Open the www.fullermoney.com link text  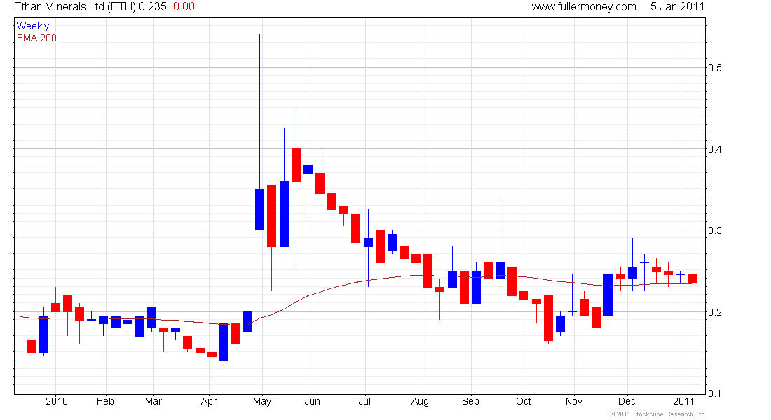(584, 7)
